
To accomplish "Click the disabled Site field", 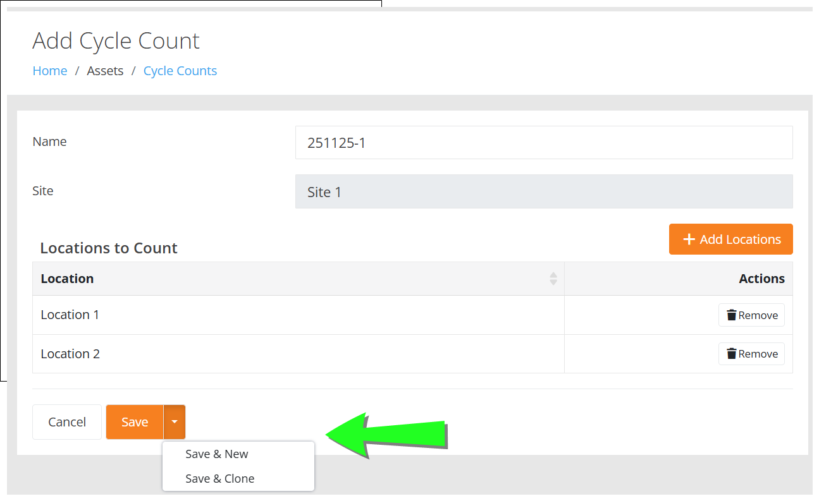I will tap(544, 191).
